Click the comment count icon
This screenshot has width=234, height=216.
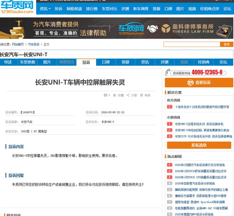click(x=106, y=95)
